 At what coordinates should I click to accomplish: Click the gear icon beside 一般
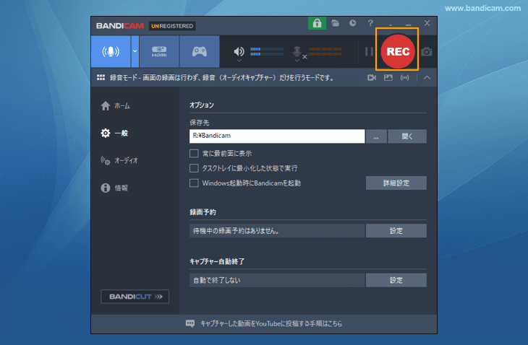coord(106,133)
